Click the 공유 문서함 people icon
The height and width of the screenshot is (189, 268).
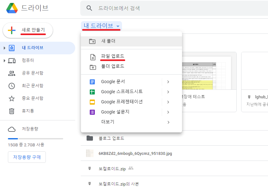point(12,73)
